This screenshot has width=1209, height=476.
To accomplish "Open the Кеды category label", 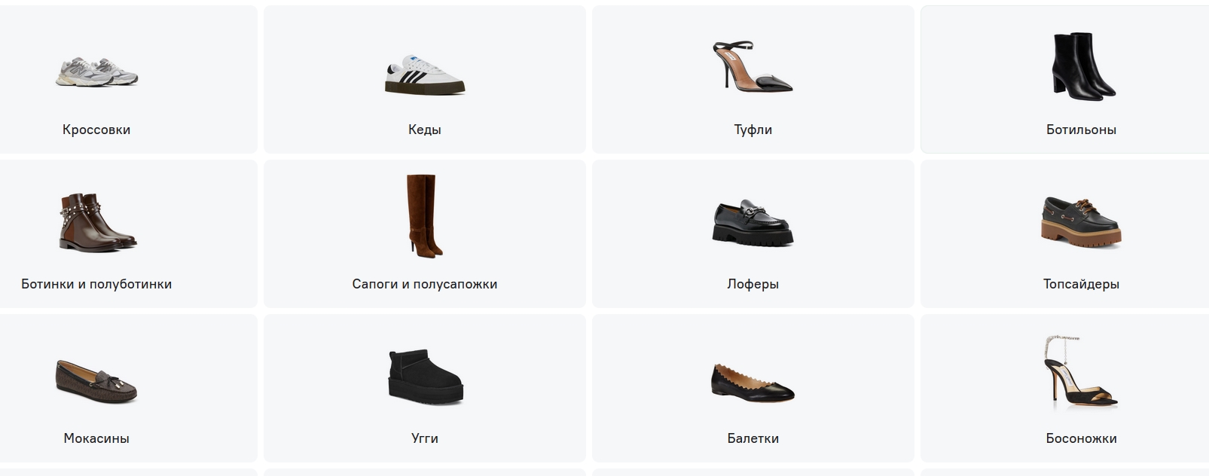I will [x=425, y=130].
